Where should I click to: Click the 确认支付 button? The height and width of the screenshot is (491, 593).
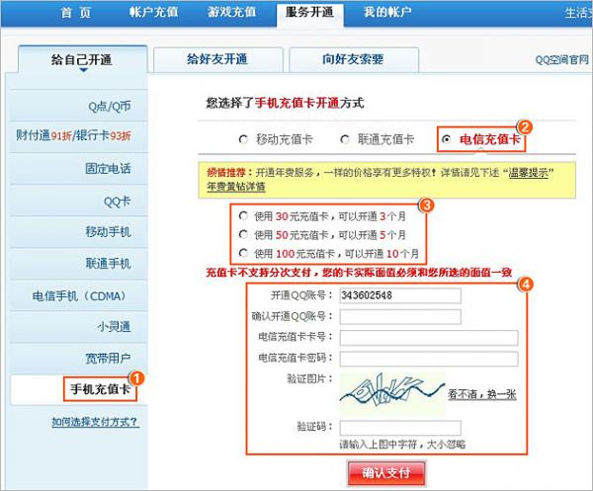coord(385,473)
